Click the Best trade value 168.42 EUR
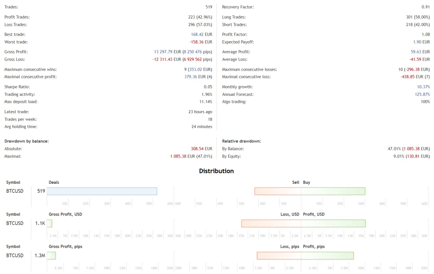This screenshot has height=274, width=434. point(201,34)
